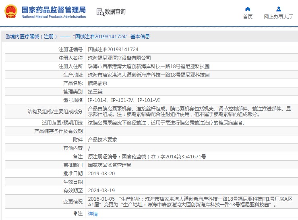Click the 其他内容 slash value
Image resolution: width=298 pixels, height=220 pixels.
tap(89, 148)
